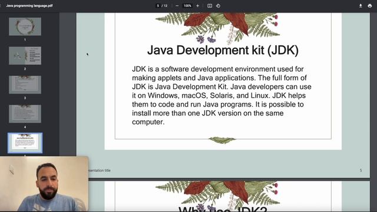Open page 2 thumbnail

(25, 55)
